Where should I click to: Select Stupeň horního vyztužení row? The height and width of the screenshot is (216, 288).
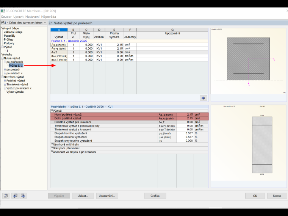pos(130,133)
